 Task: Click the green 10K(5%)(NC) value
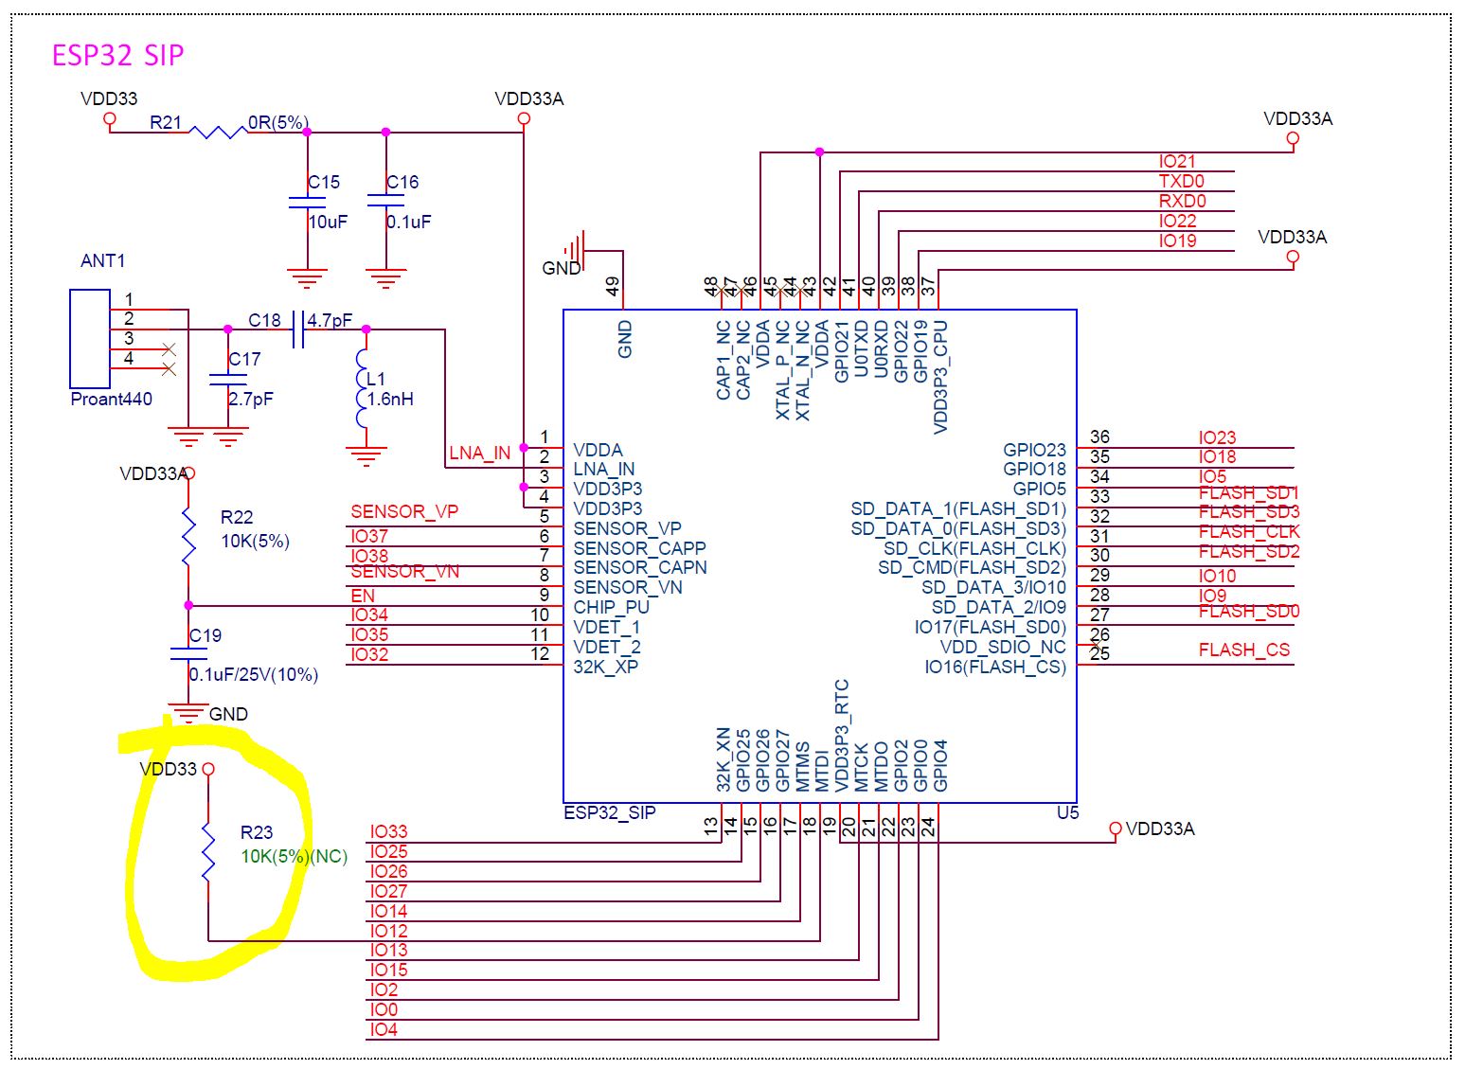(294, 856)
